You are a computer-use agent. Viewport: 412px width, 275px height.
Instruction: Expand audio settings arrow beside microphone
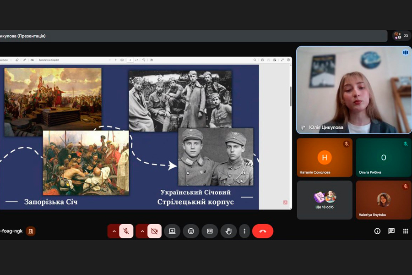114,231
